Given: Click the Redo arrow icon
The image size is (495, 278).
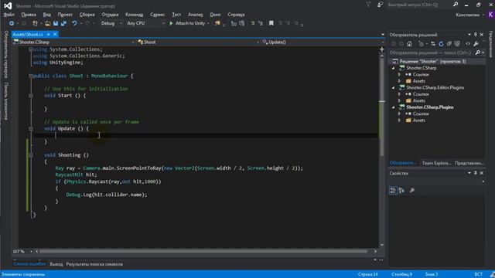Looking at the screenshot, I should coord(87,23).
